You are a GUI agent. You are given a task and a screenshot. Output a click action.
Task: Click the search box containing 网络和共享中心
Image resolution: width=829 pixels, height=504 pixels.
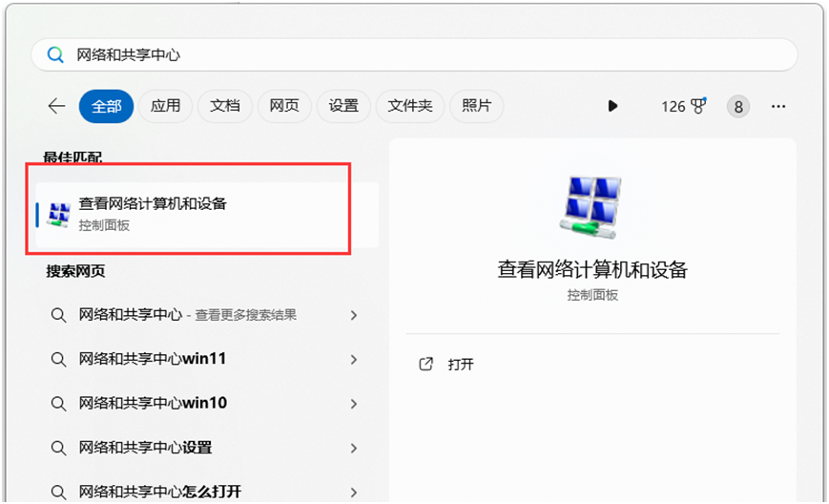[414, 54]
